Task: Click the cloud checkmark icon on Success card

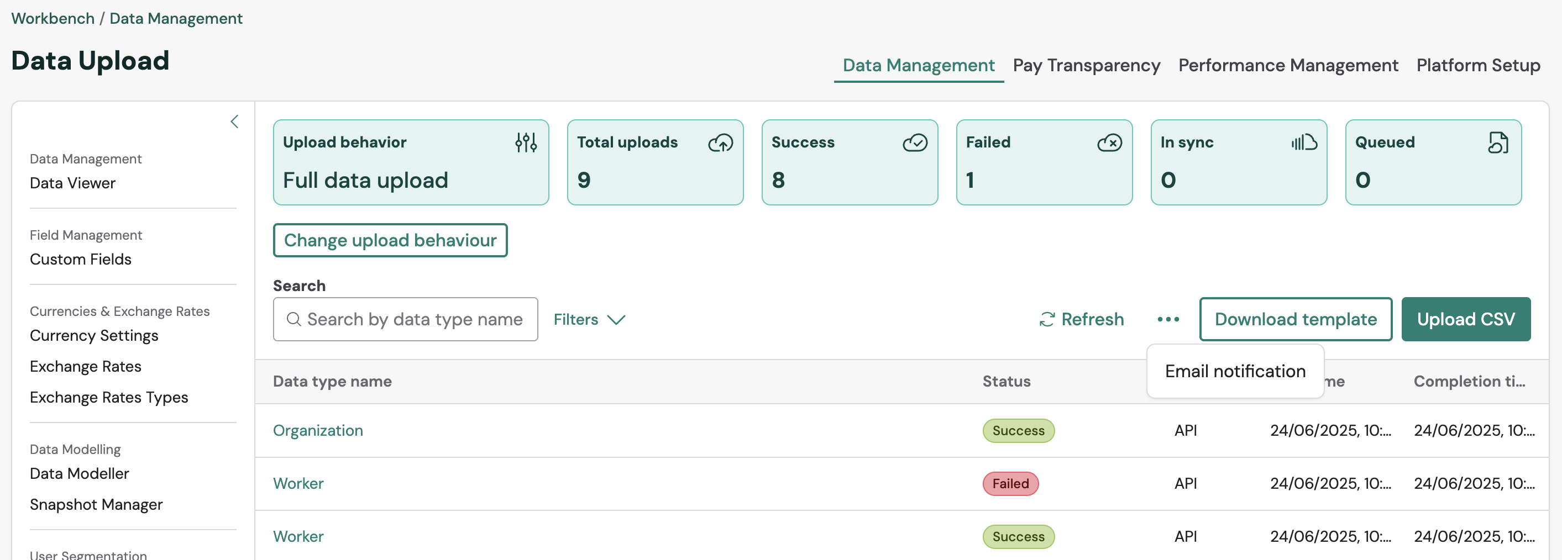Action: click(x=914, y=143)
